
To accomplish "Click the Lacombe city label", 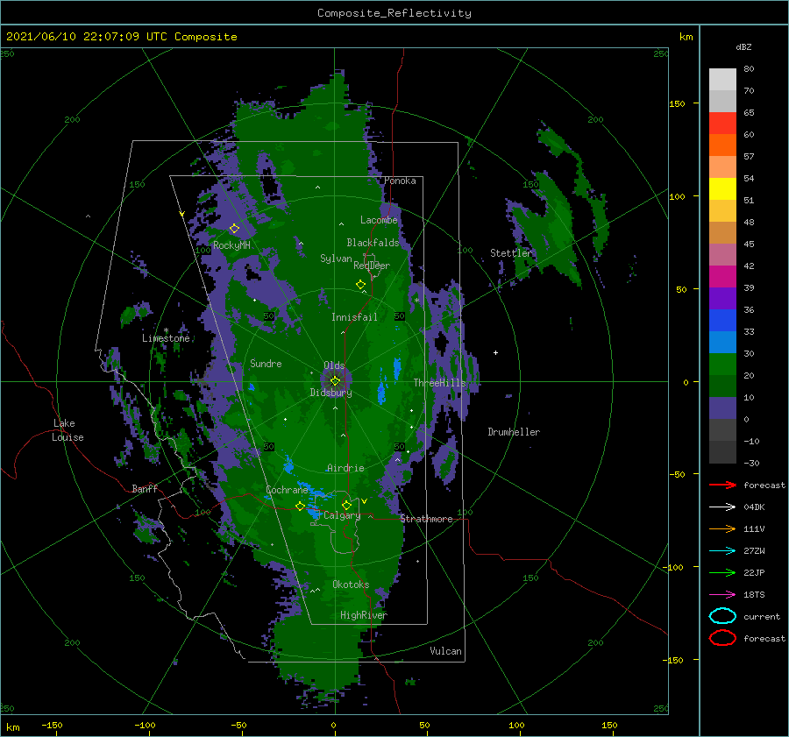I will [x=379, y=220].
